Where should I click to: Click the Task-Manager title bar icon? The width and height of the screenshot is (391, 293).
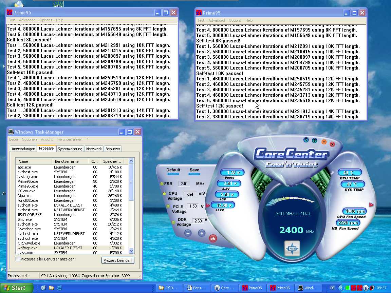point(11,132)
